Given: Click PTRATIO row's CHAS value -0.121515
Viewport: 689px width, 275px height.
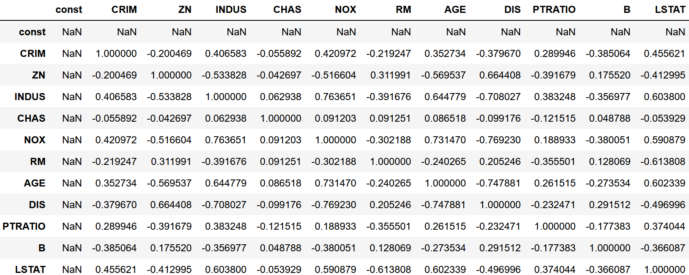Looking at the screenshot, I should pyautogui.click(x=279, y=226).
